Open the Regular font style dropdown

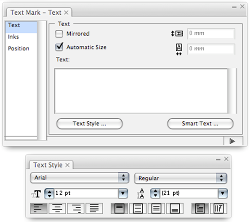(x=181, y=178)
